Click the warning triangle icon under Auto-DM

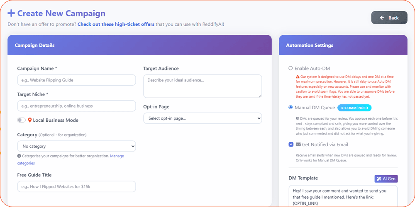coord(298,77)
